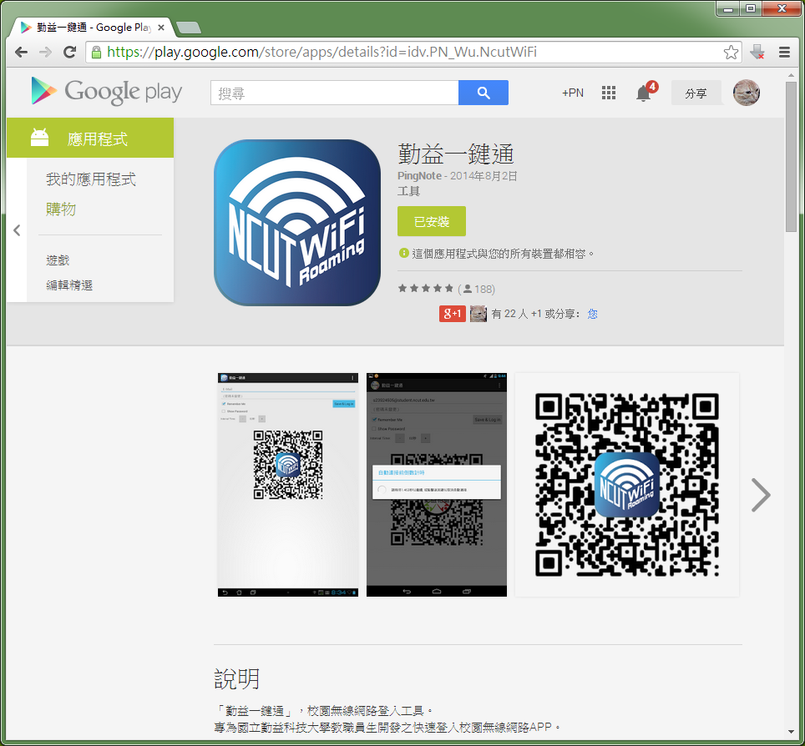Screen dimensions: 805x746
Task: Click the 分享 share button
Action: [x=696, y=93]
